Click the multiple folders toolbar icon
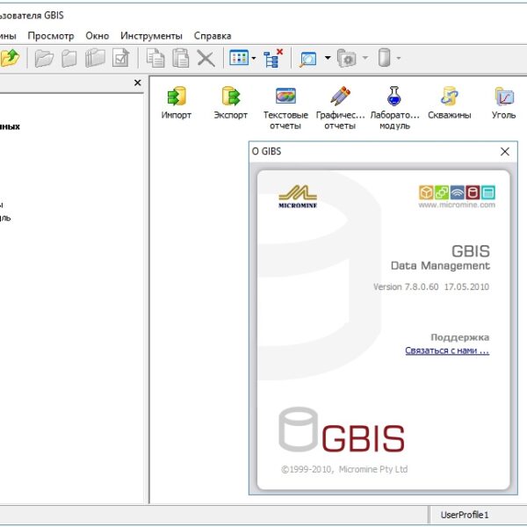 tap(95, 58)
